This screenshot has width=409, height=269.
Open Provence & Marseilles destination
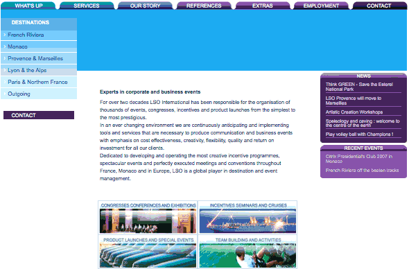pyautogui.click(x=39, y=58)
